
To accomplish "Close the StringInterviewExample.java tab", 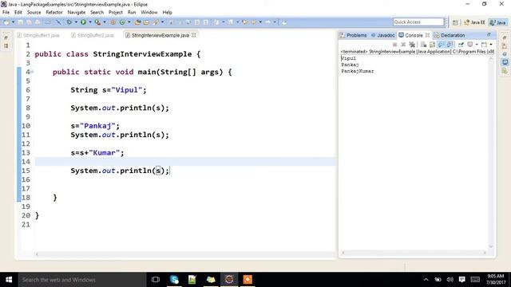I will [194, 35].
